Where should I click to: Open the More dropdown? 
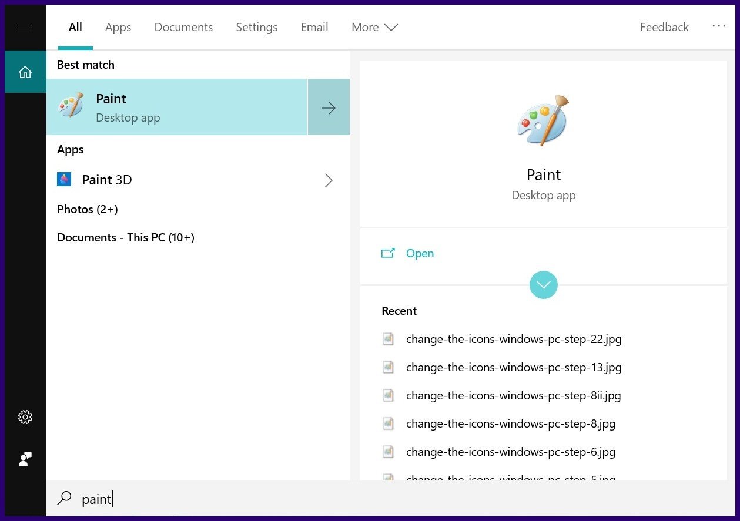coord(374,27)
